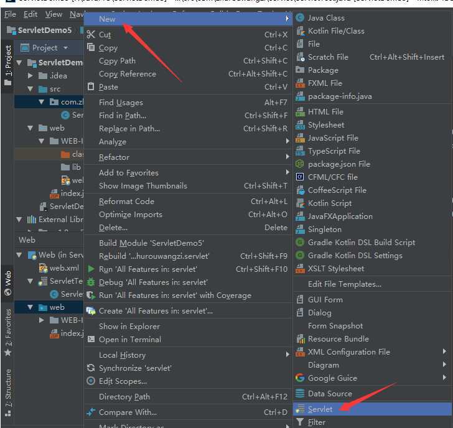Select Servlet from the New submenu
Viewport: 453px width, 428px height.
click(372, 409)
